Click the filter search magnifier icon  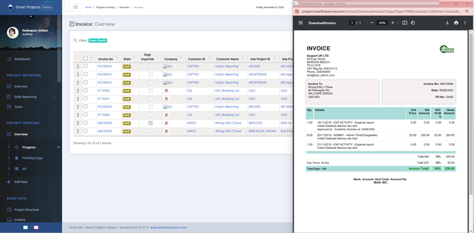click(x=75, y=40)
